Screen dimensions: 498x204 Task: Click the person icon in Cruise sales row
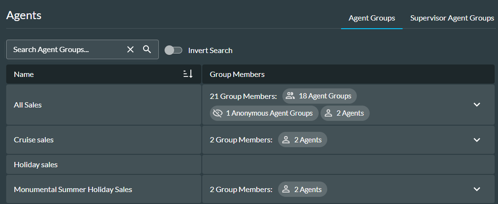(286, 140)
